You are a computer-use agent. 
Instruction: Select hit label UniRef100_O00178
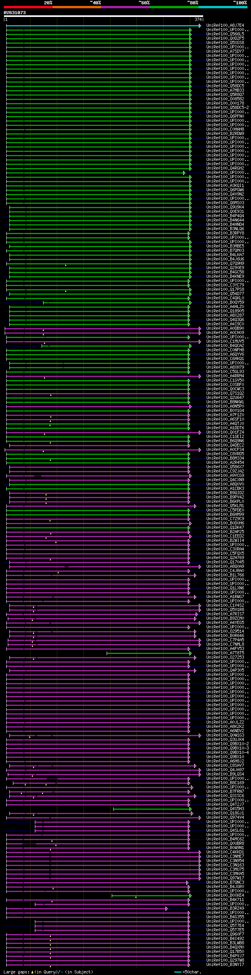pyautogui.click(x=225, y=103)
